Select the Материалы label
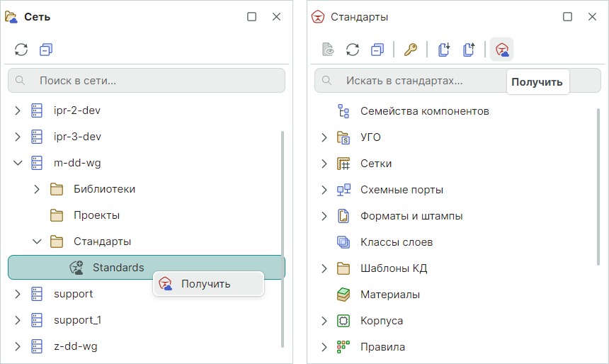609x364 pixels. [x=390, y=295]
